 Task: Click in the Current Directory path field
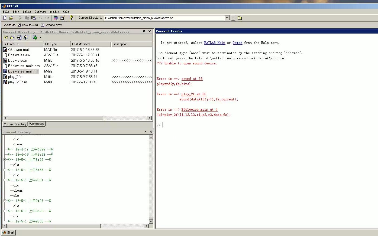[164, 18]
